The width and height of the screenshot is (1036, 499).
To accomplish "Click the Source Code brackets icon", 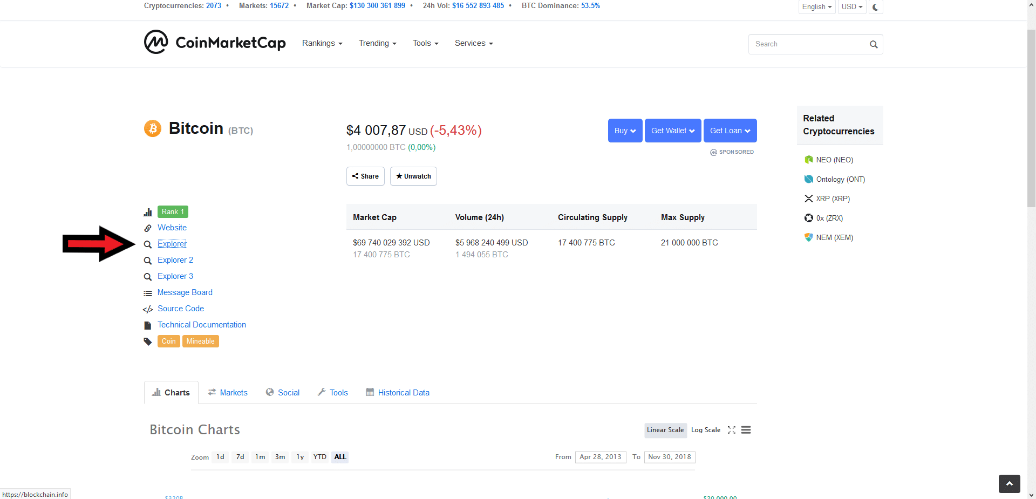I will (148, 309).
